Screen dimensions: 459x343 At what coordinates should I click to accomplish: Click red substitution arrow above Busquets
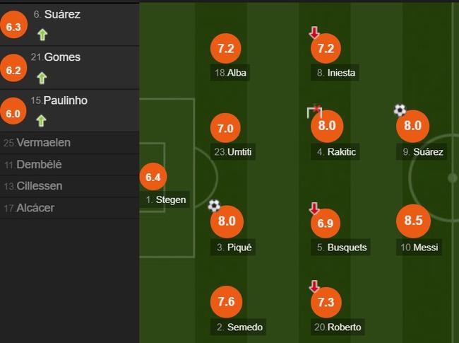pos(314,209)
